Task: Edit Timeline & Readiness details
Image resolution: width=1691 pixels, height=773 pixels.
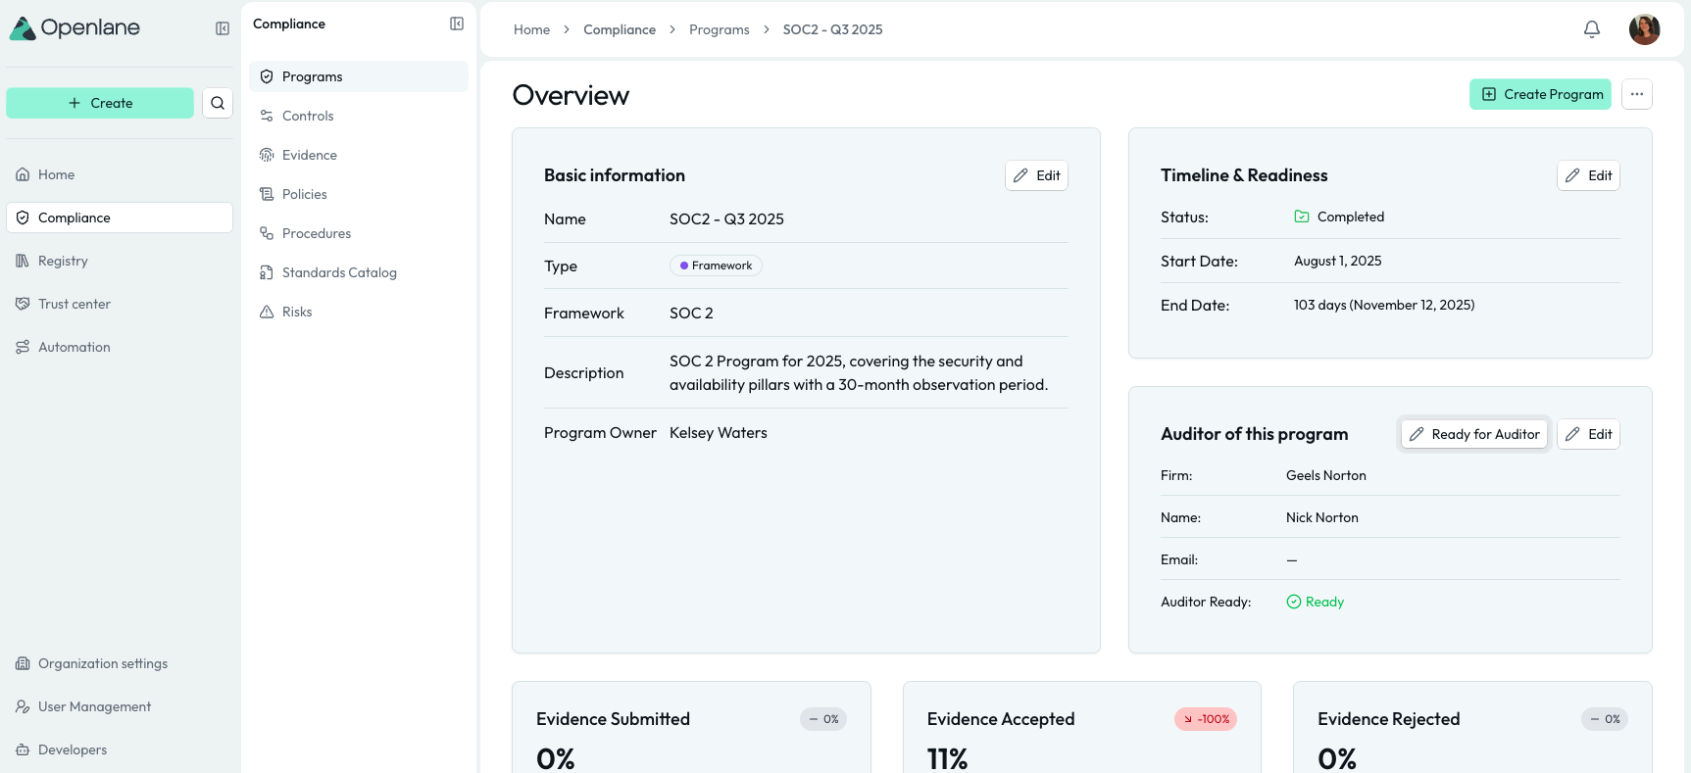Action: click(1588, 175)
